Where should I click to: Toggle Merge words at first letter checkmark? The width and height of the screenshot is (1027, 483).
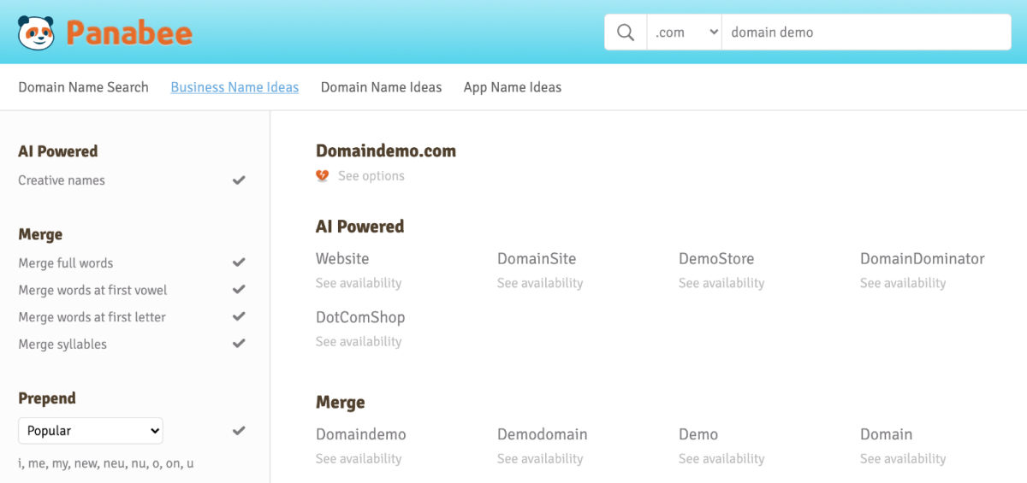pos(240,317)
